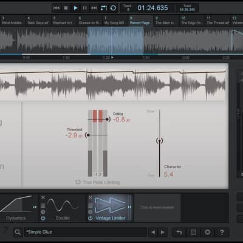Click the Ceiling value -0.8 dB
Viewport: 243px width, 243px height.
(122, 120)
